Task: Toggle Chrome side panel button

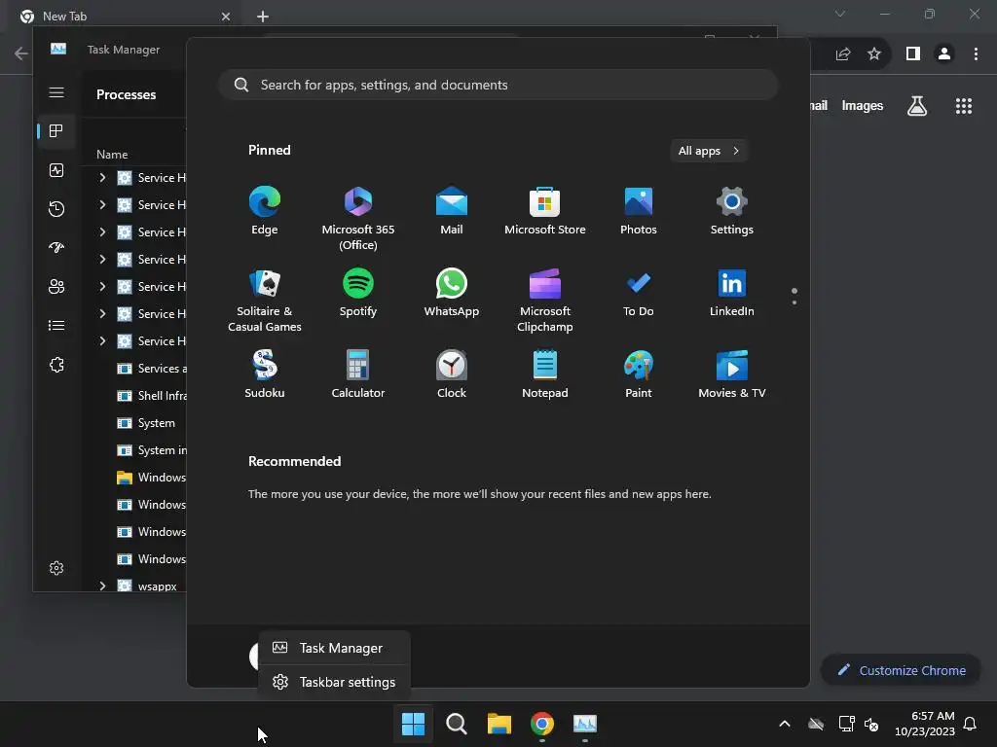Action: [913, 54]
